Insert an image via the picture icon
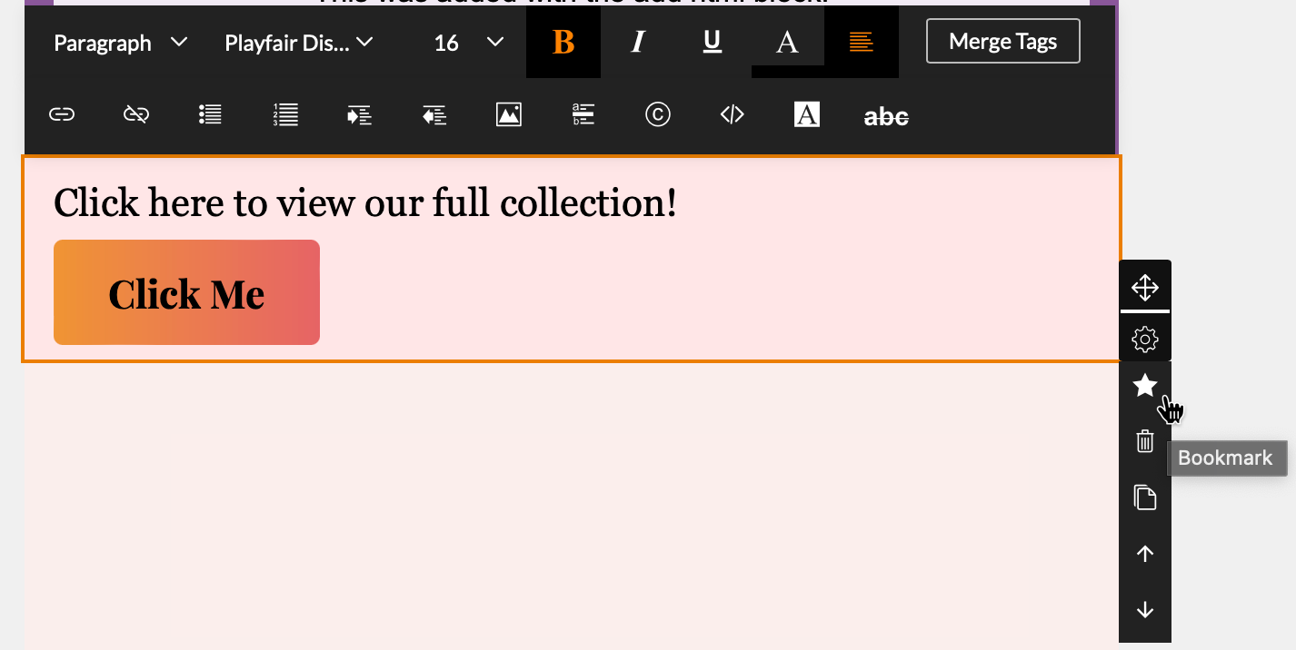The width and height of the screenshot is (1296, 650). [x=509, y=114]
